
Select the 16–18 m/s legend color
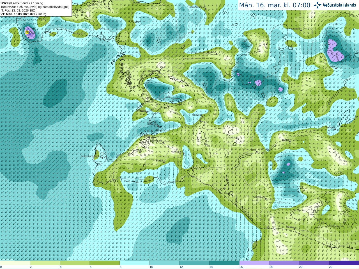(x=254, y=263)
